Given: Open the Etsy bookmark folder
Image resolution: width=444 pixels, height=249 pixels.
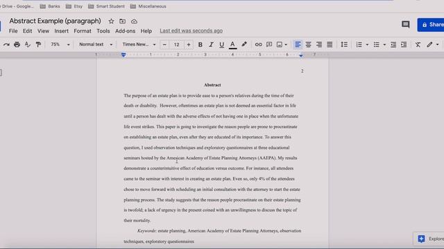Looking at the screenshot, I should click(74, 6).
